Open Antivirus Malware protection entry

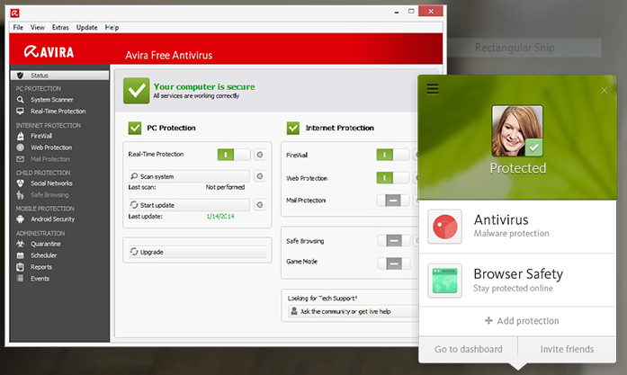coord(517,227)
